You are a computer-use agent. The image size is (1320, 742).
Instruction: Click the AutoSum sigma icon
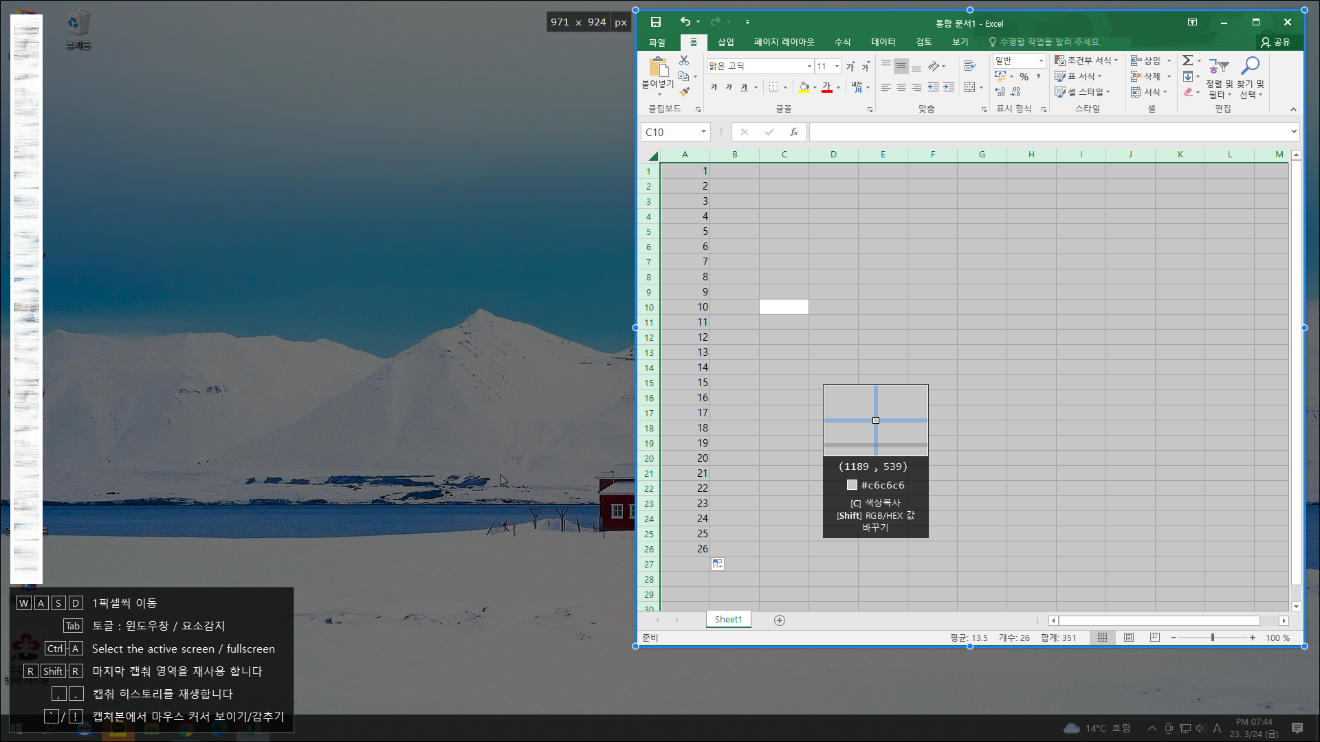pos(1187,60)
